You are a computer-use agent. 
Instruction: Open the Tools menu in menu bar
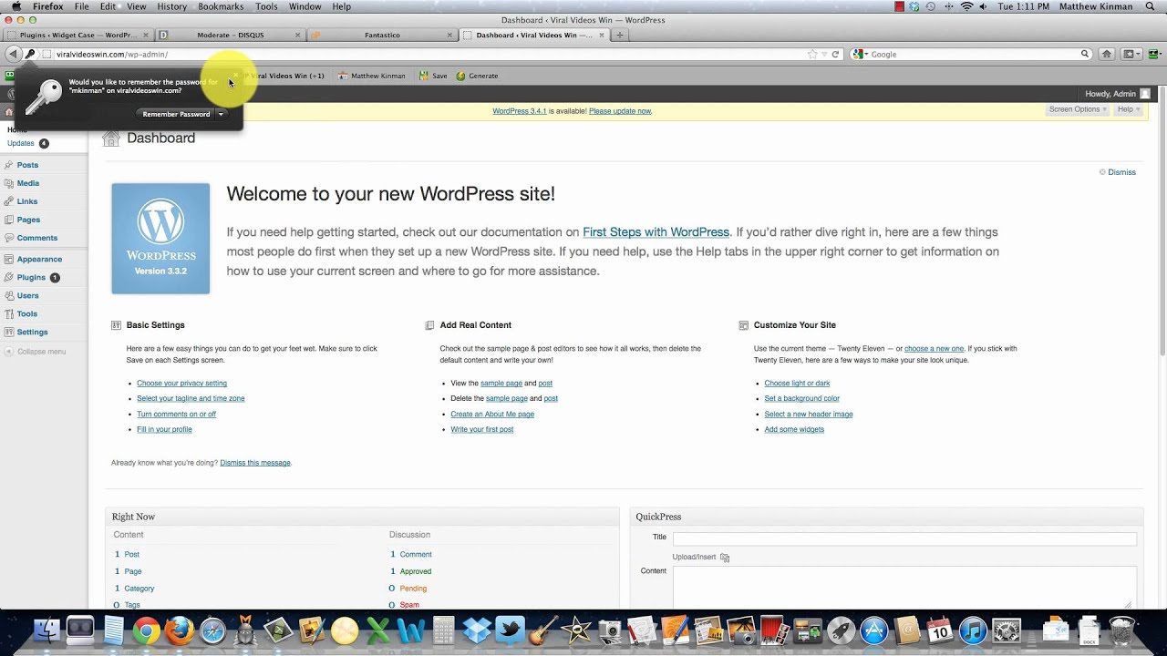(x=266, y=6)
